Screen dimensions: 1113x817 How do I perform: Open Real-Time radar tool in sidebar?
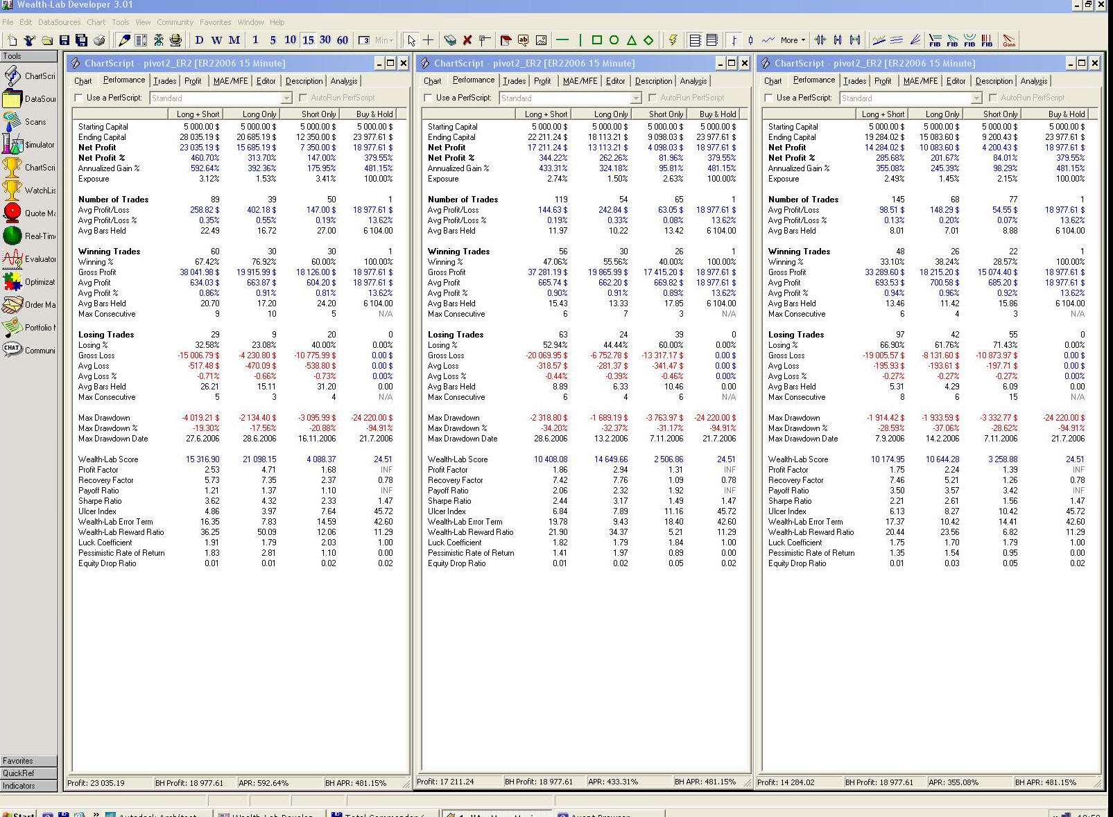tap(28, 236)
